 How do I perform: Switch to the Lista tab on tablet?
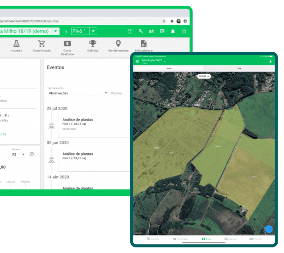coord(239,68)
